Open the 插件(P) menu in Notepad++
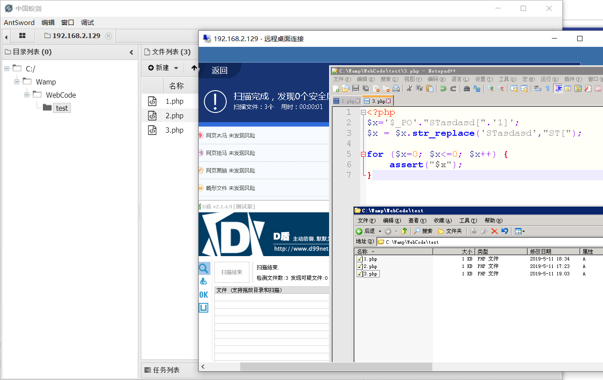Screen dimensions: 603x380 point(573,79)
